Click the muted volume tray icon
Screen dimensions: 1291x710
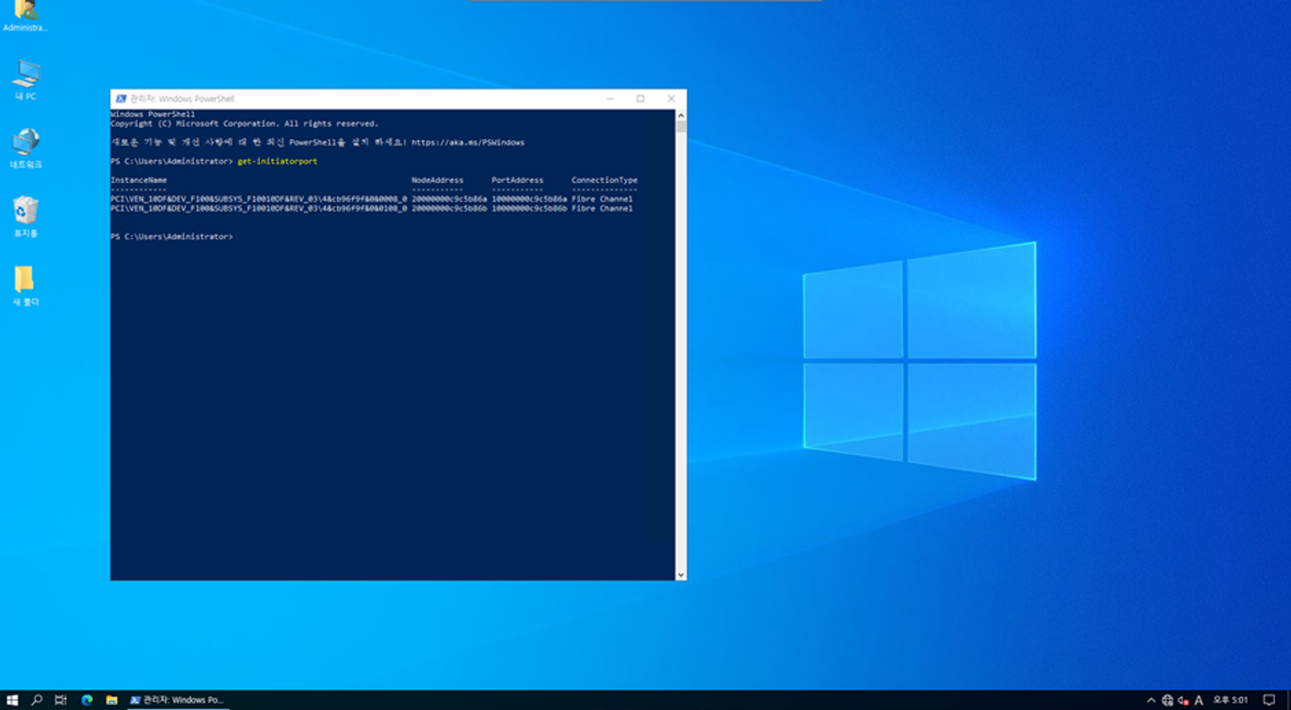pyautogui.click(x=1183, y=700)
